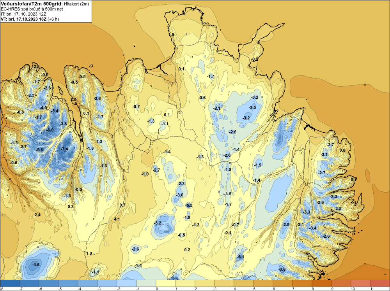This screenshot has height=291, width=390.
Task: Click the -0.0 temperature value
Action: click(45, 75)
